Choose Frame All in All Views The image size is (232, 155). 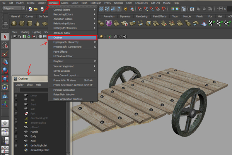pos(73,80)
